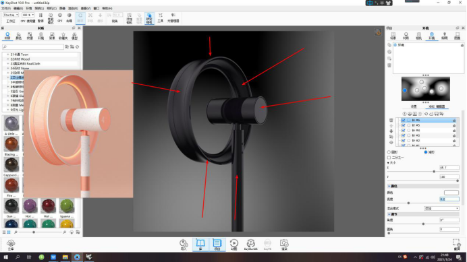467x262 pixels.
Task: Uncheck the Pin #6 checkbox
Action: tap(404, 120)
